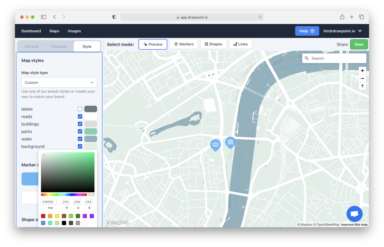Click Improve this map link
Image resolution: width=384 pixels, height=247 pixels.
point(354,225)
